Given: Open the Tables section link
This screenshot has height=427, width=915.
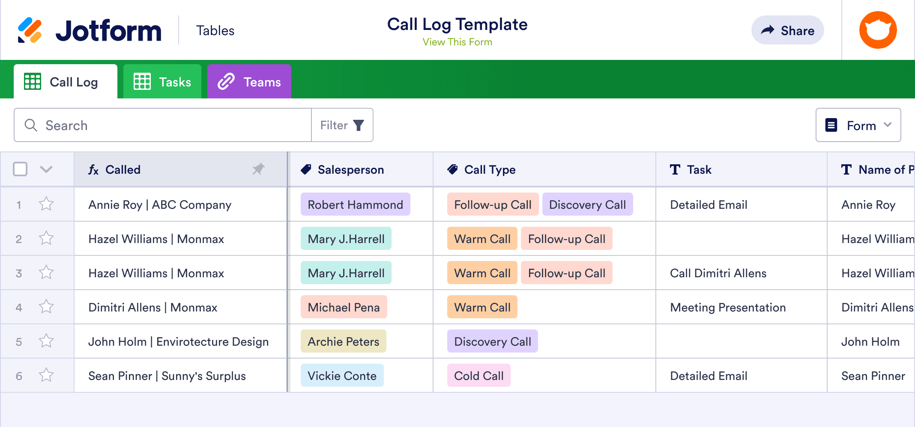Looking at the screenshot, I should pos(215,30).
